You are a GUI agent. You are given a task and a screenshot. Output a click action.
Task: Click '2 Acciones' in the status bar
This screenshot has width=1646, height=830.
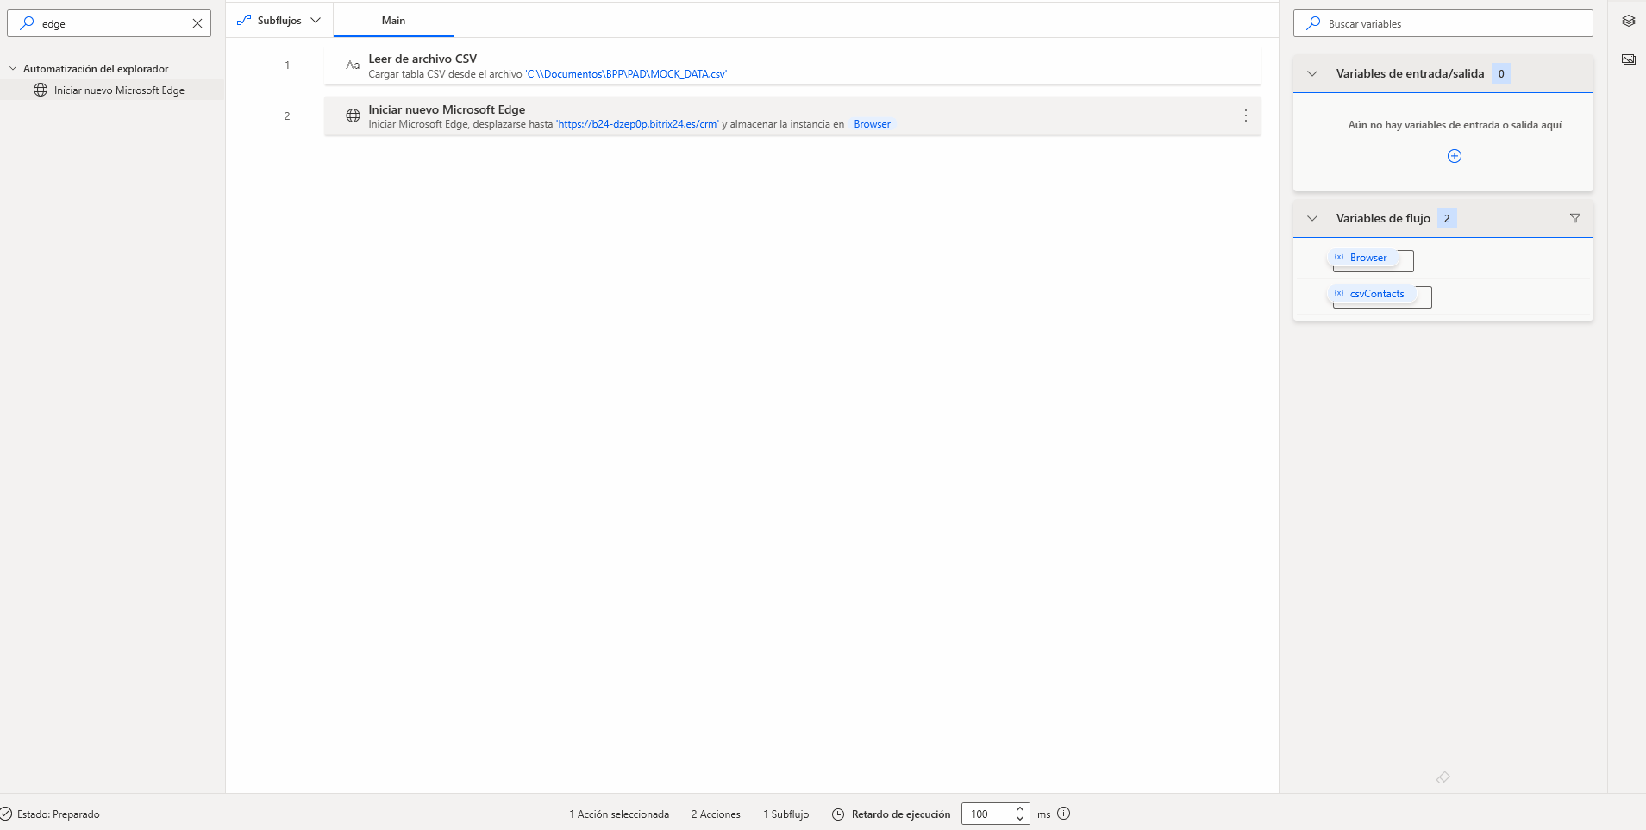pyautogui.click(x=716, y=814)
